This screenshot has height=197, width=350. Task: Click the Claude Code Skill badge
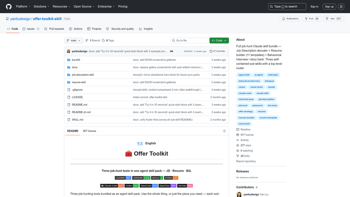[x=112, y=186]
